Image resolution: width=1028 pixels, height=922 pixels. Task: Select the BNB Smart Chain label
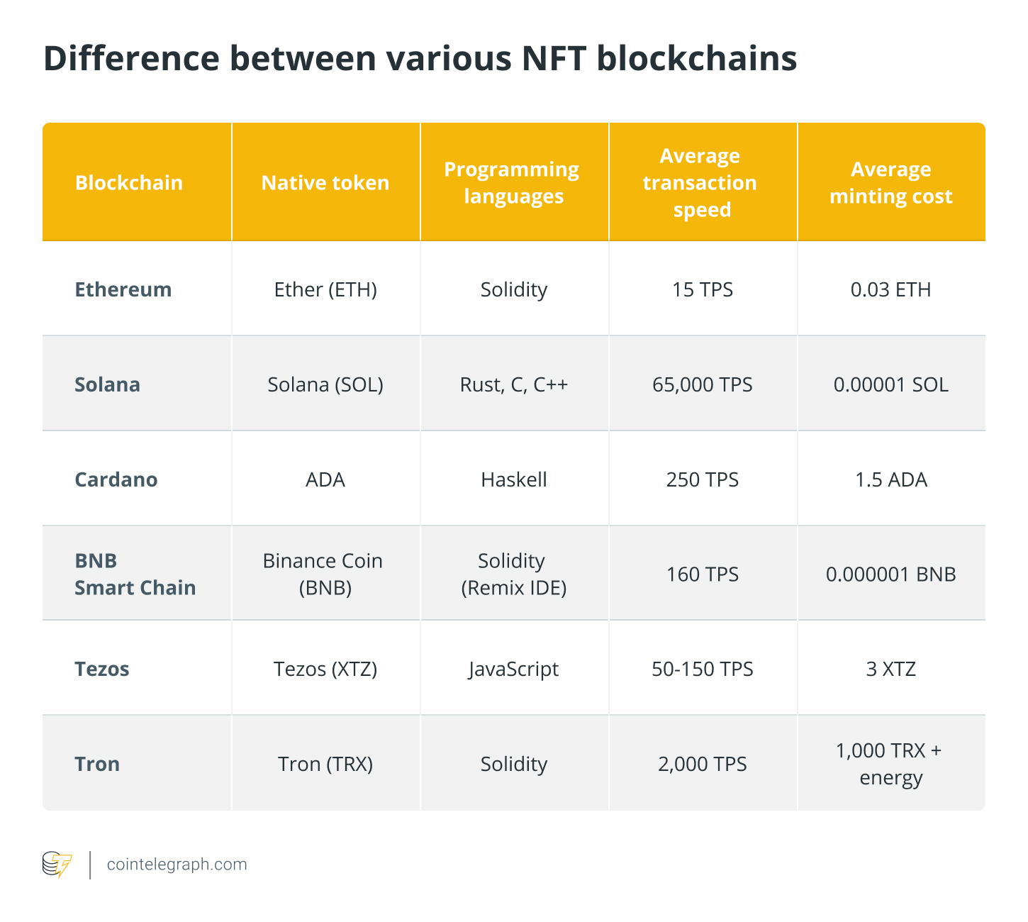point(135,574)
